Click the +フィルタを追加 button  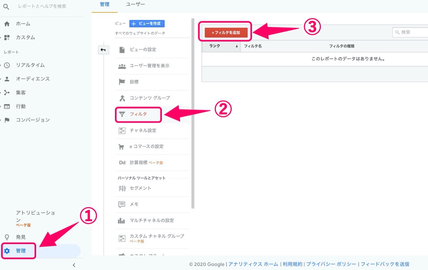click(x=226, y=32)
